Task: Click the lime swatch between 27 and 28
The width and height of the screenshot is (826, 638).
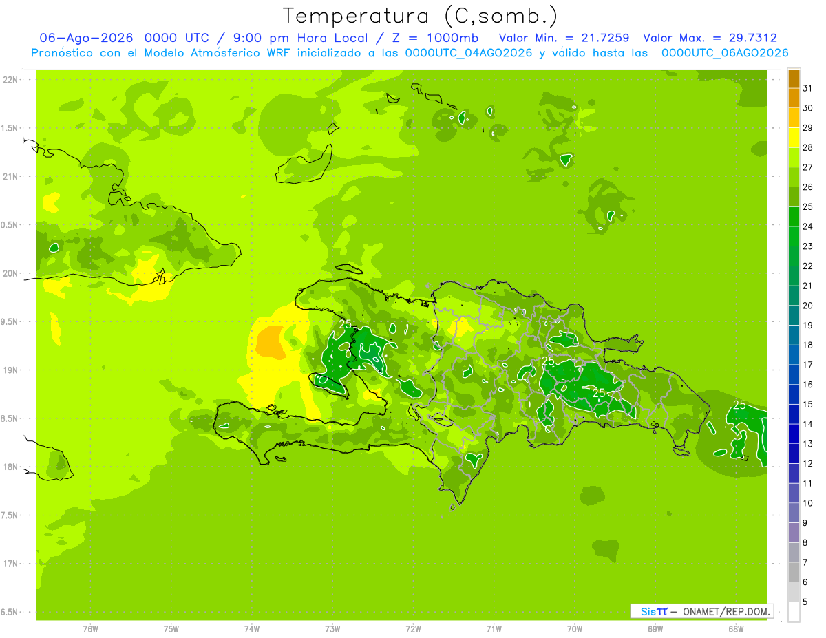Action: tap(794, 158)
